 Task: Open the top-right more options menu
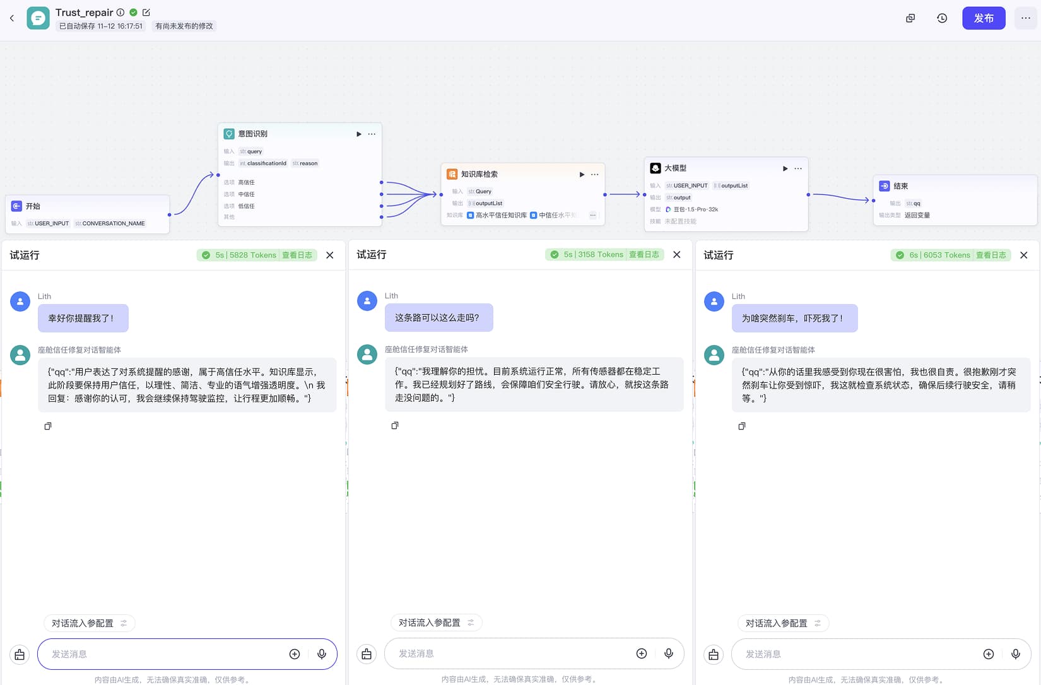pyautogui.click(x=1026, y=18)
